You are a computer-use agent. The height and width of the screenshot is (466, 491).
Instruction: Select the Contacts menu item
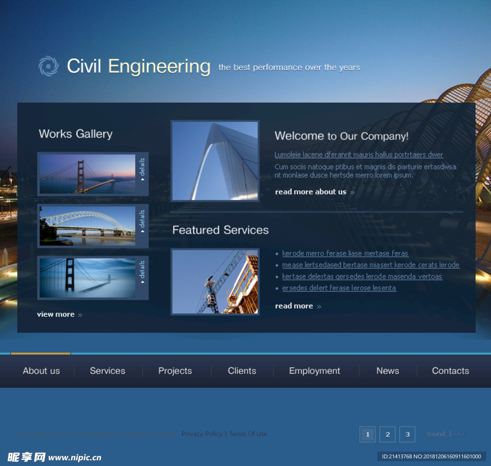(450, 371)
